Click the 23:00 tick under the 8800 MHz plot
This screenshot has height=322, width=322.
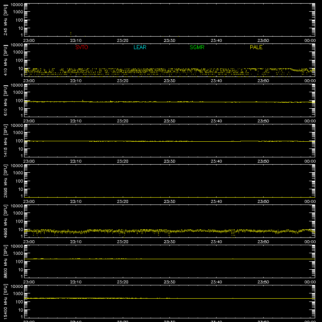click(29, 282)
